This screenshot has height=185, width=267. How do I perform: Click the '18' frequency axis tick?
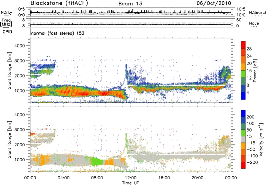click(x=22, y=20)
